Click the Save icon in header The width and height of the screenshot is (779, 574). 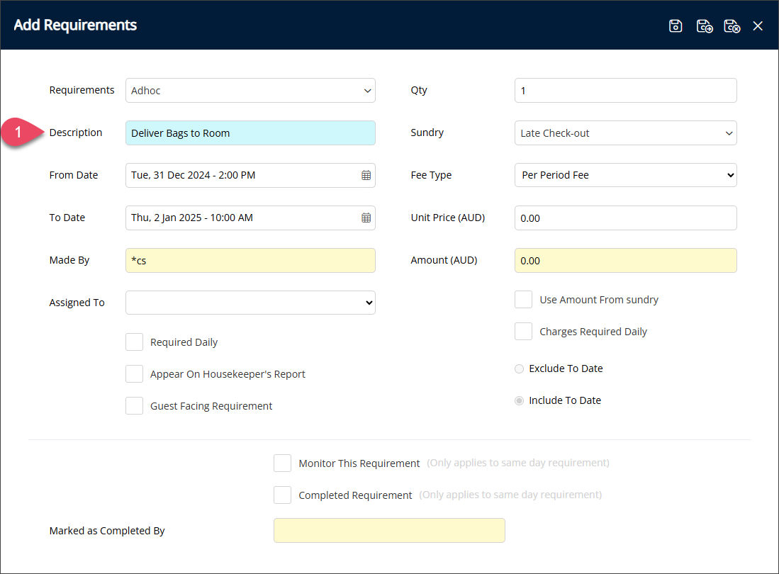(x=676, y=26)
